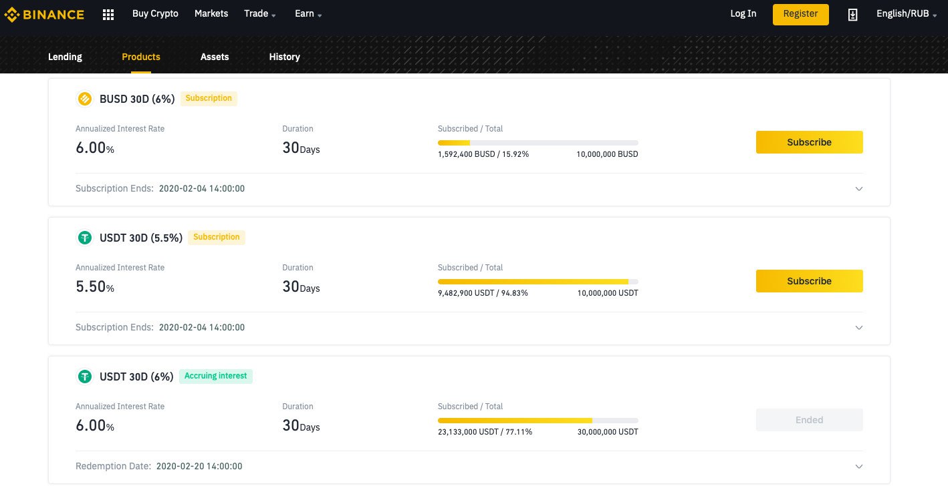
Task: Click the USDT icon of the 6% product
Action: tap(85, 377)
